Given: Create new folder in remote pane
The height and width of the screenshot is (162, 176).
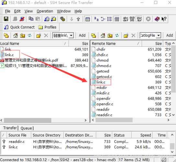Looking at the screenshot, I should tap(126, 35).
